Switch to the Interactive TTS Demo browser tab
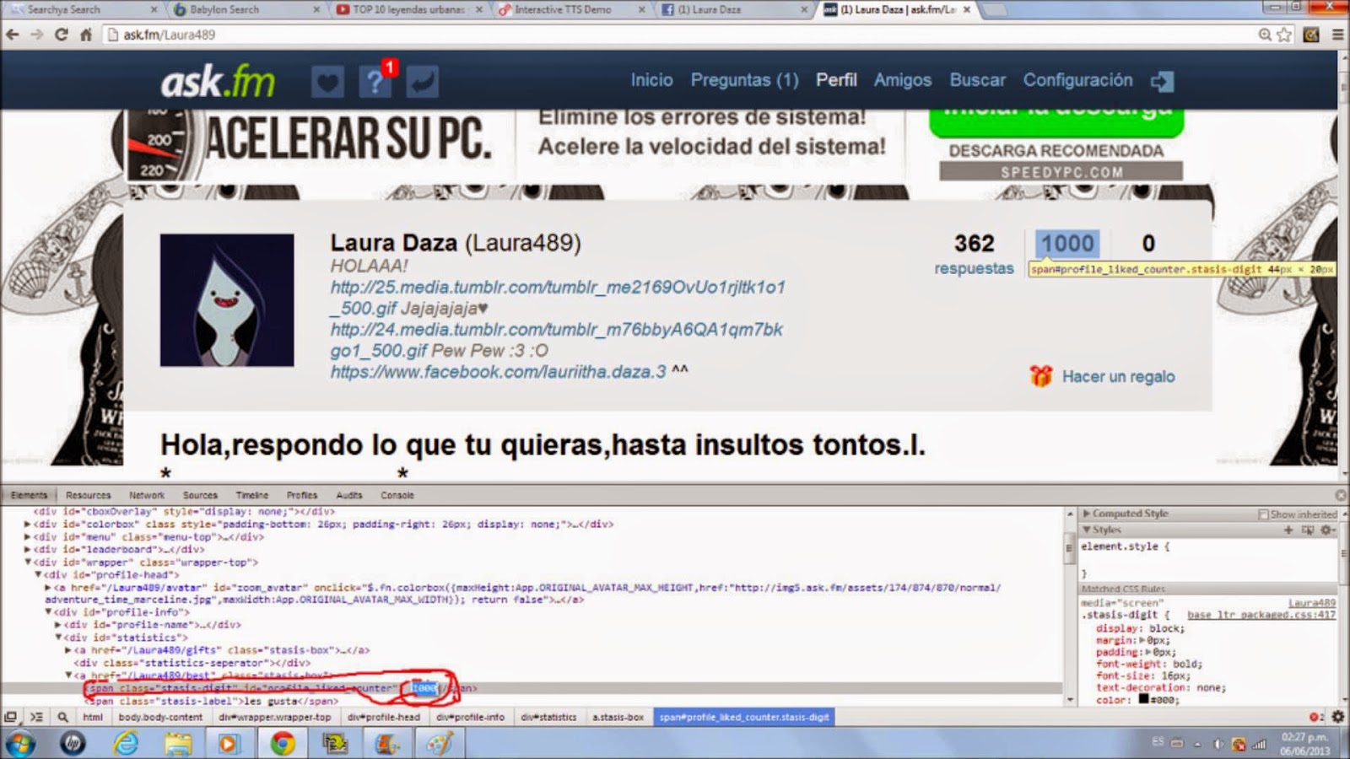Viewport: 1350px width, 759px height. coord(572,9)
